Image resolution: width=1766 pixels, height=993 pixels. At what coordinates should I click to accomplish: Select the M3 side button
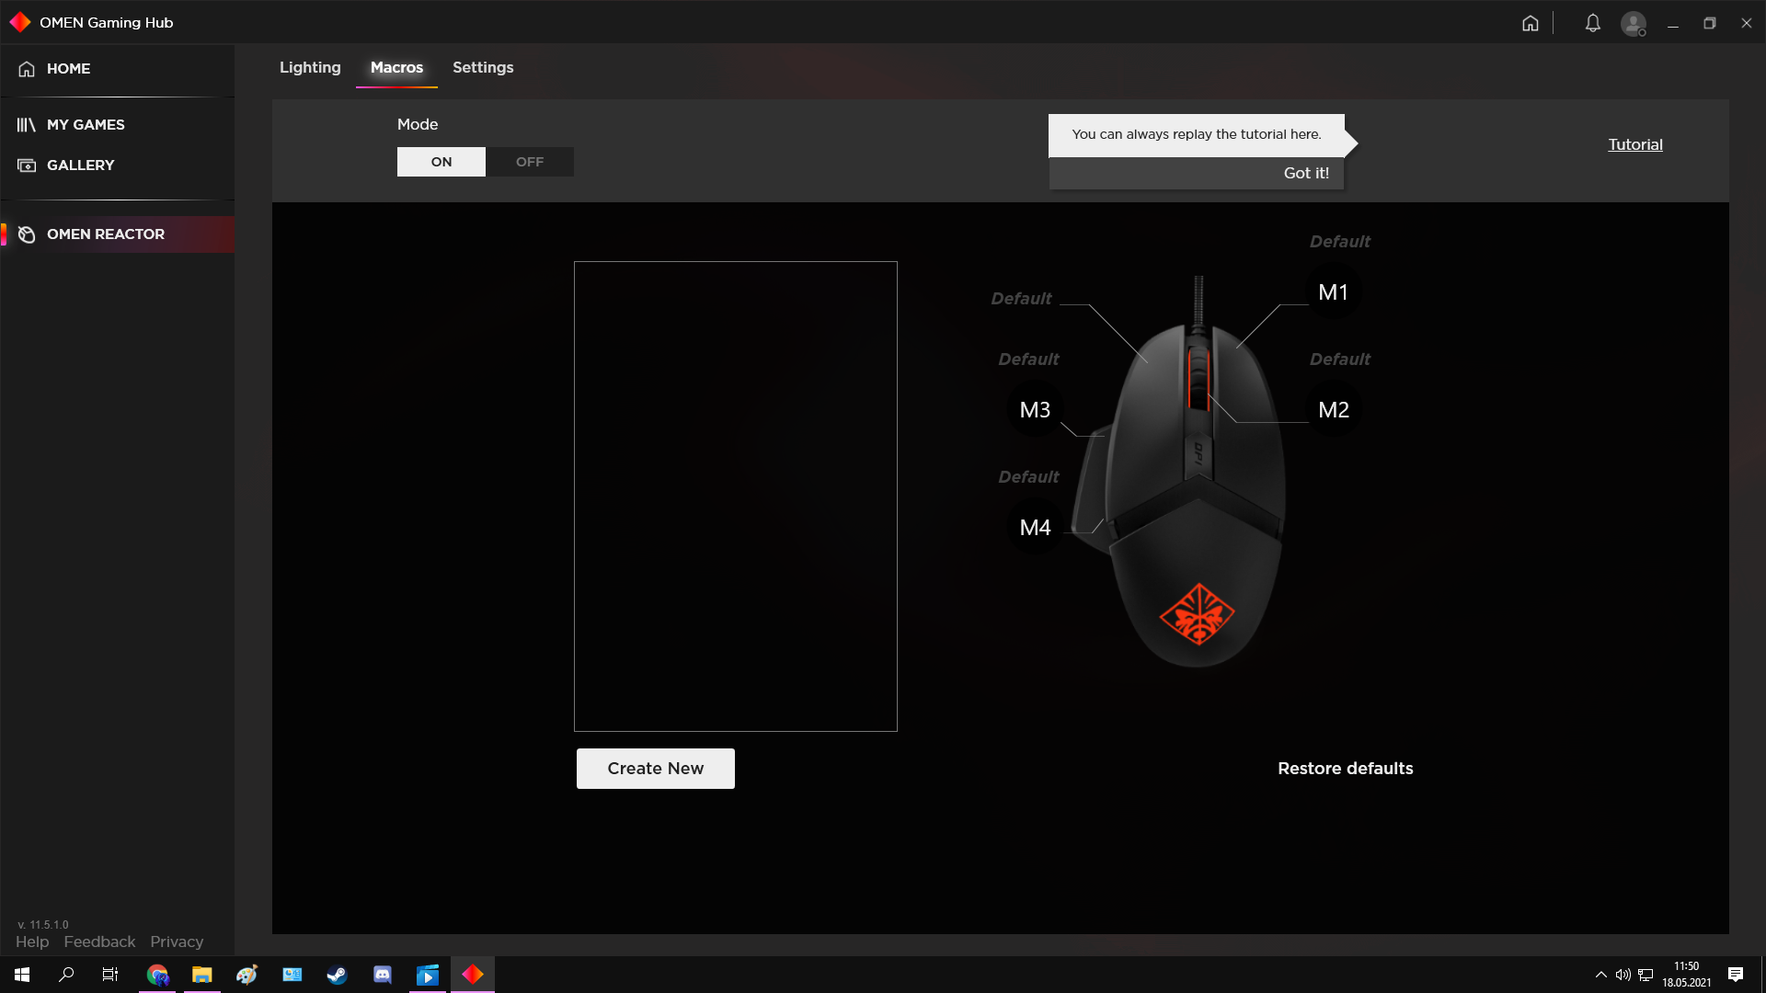pos(1035,410)
